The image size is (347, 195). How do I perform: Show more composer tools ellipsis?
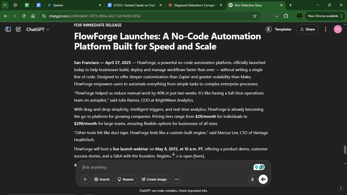(177, 179)
